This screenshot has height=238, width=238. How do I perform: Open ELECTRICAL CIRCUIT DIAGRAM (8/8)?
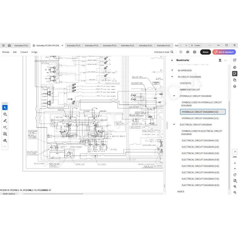[200, 185]
